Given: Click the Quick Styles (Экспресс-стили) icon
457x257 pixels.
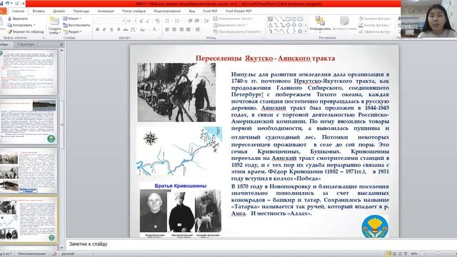Looking at the screenshot, I should click(x=344, y=21).
